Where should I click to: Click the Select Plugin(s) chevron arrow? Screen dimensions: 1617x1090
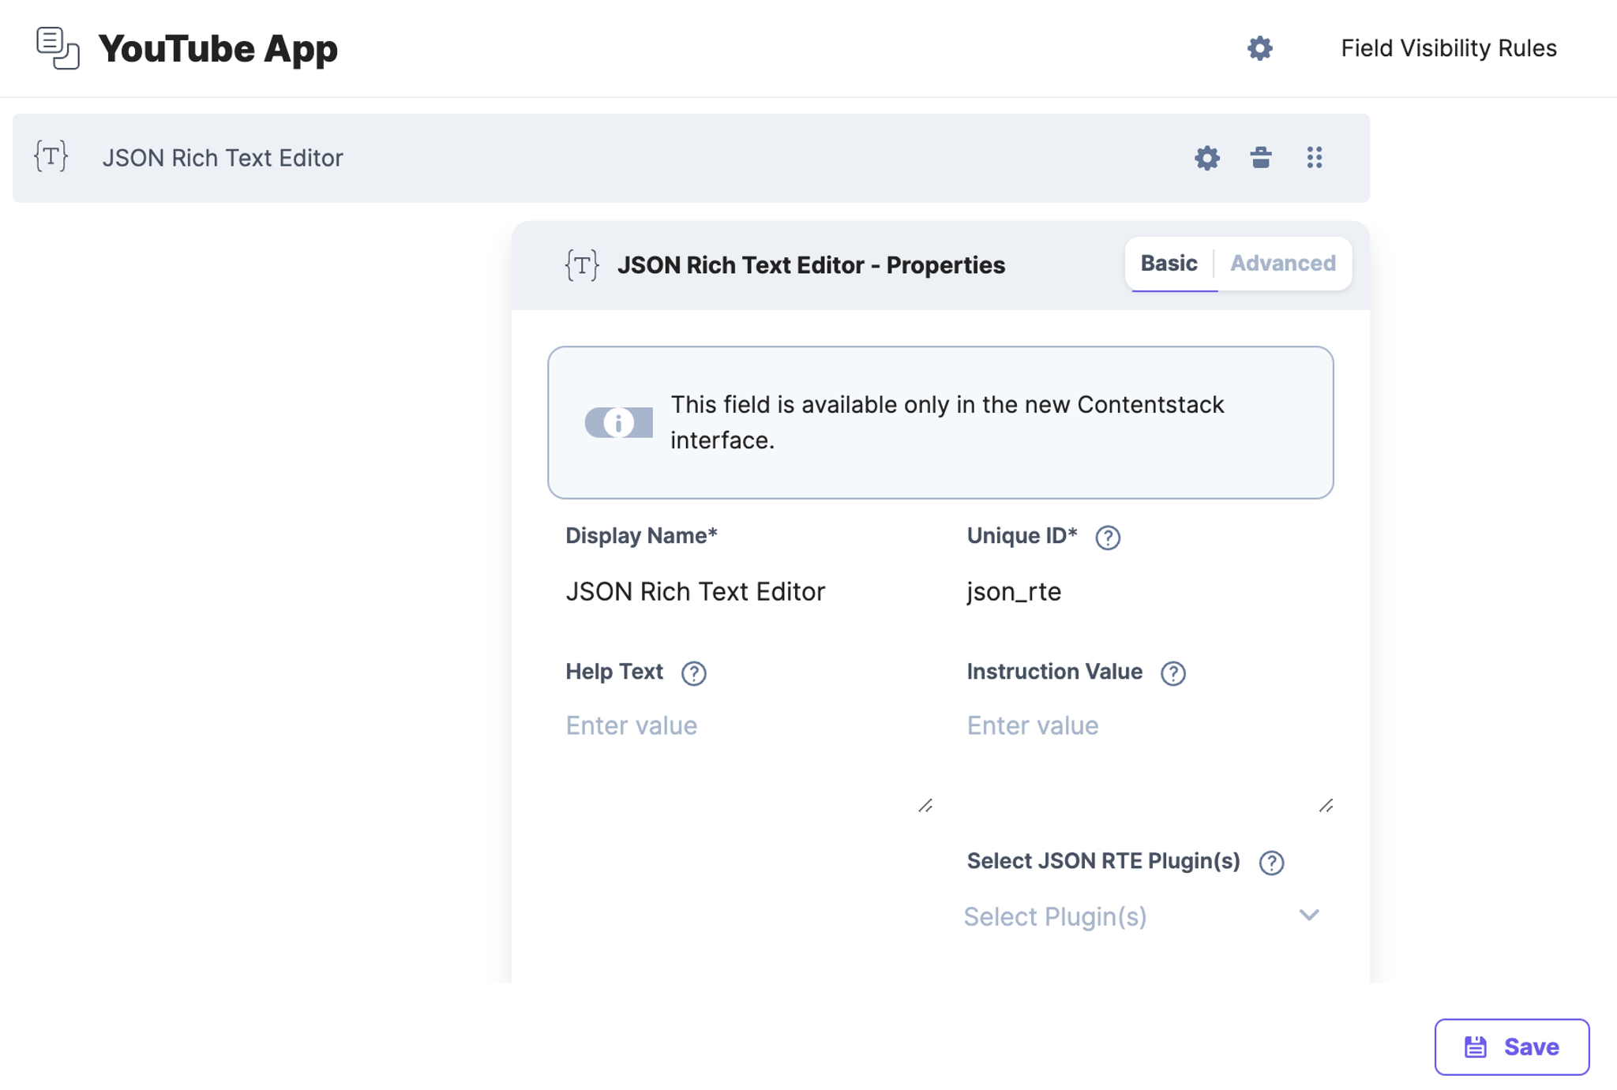coord(1308,916)
